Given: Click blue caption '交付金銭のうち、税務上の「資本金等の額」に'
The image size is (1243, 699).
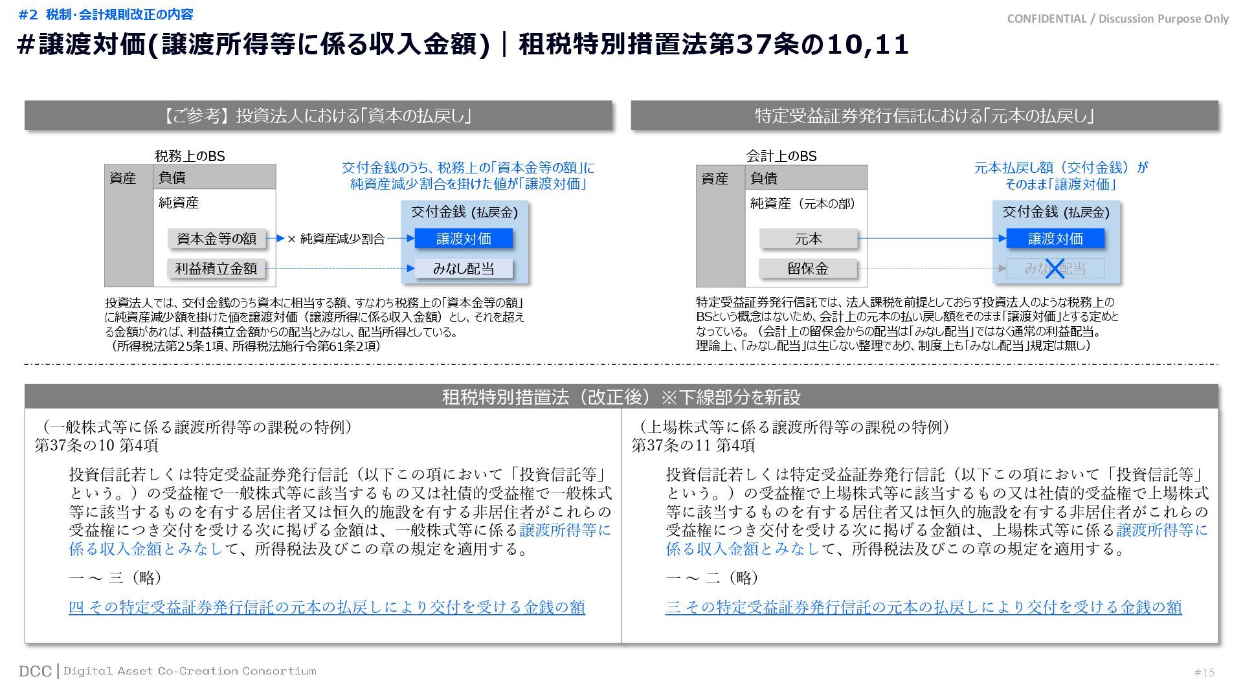Looking at the screenshot, I should (467, 168).
